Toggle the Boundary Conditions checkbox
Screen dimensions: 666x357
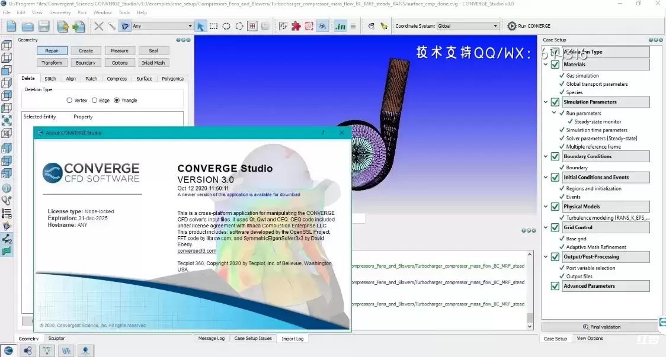[x=555, y=157]
